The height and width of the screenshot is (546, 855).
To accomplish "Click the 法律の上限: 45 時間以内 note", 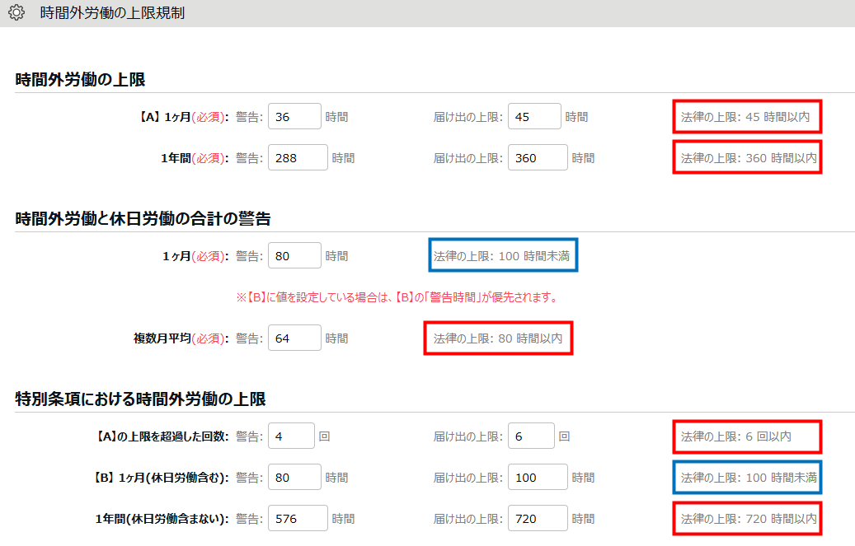I will [745, 117].
